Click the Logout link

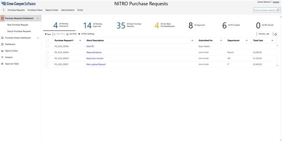pyautogui.click(x=276, y=2)
